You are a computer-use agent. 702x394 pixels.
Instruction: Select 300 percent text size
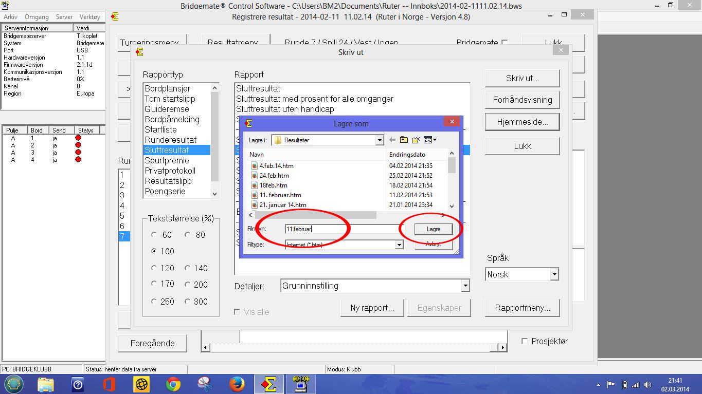click(188, 302)
